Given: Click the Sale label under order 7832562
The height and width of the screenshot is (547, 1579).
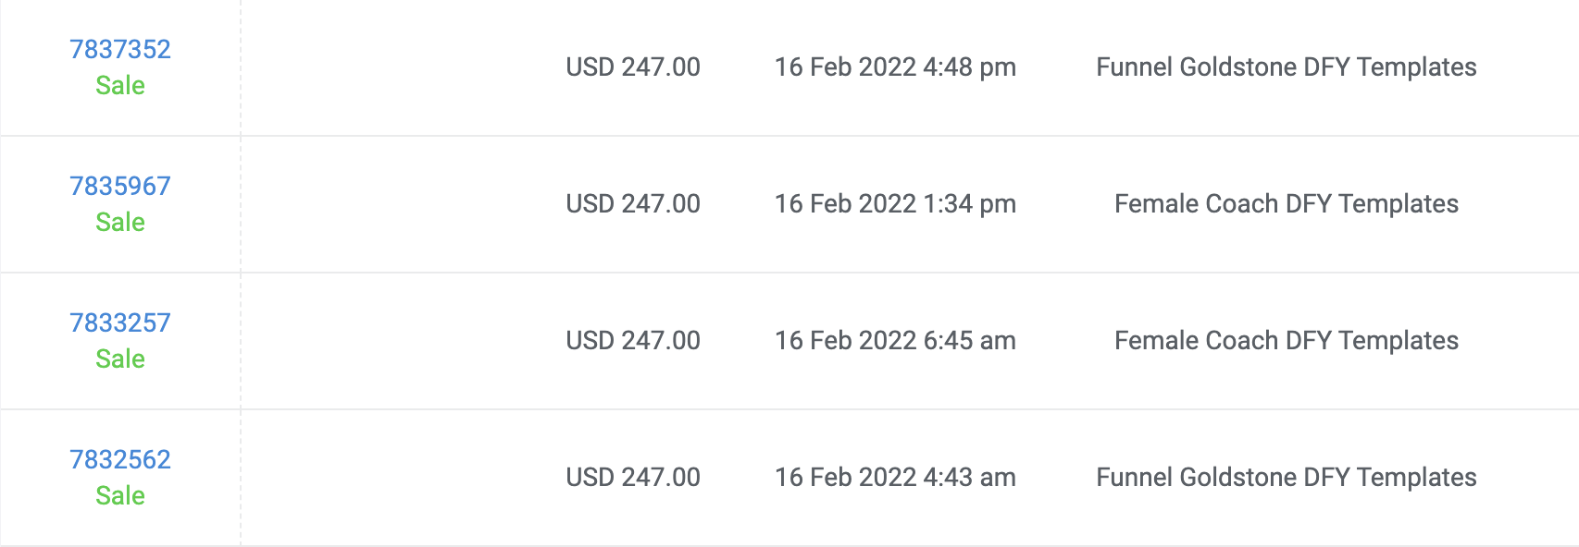Looking at the screenshot, I should coord(120,496).
